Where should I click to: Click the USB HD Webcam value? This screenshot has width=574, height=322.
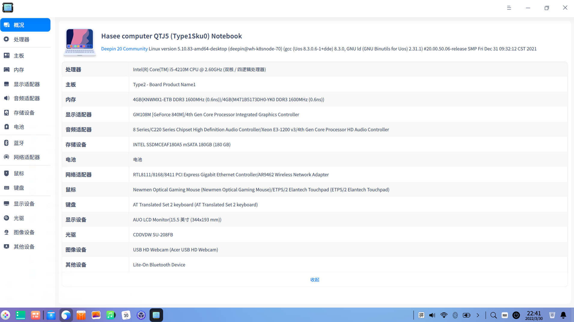pyautogui.click(x=175, y=250)
